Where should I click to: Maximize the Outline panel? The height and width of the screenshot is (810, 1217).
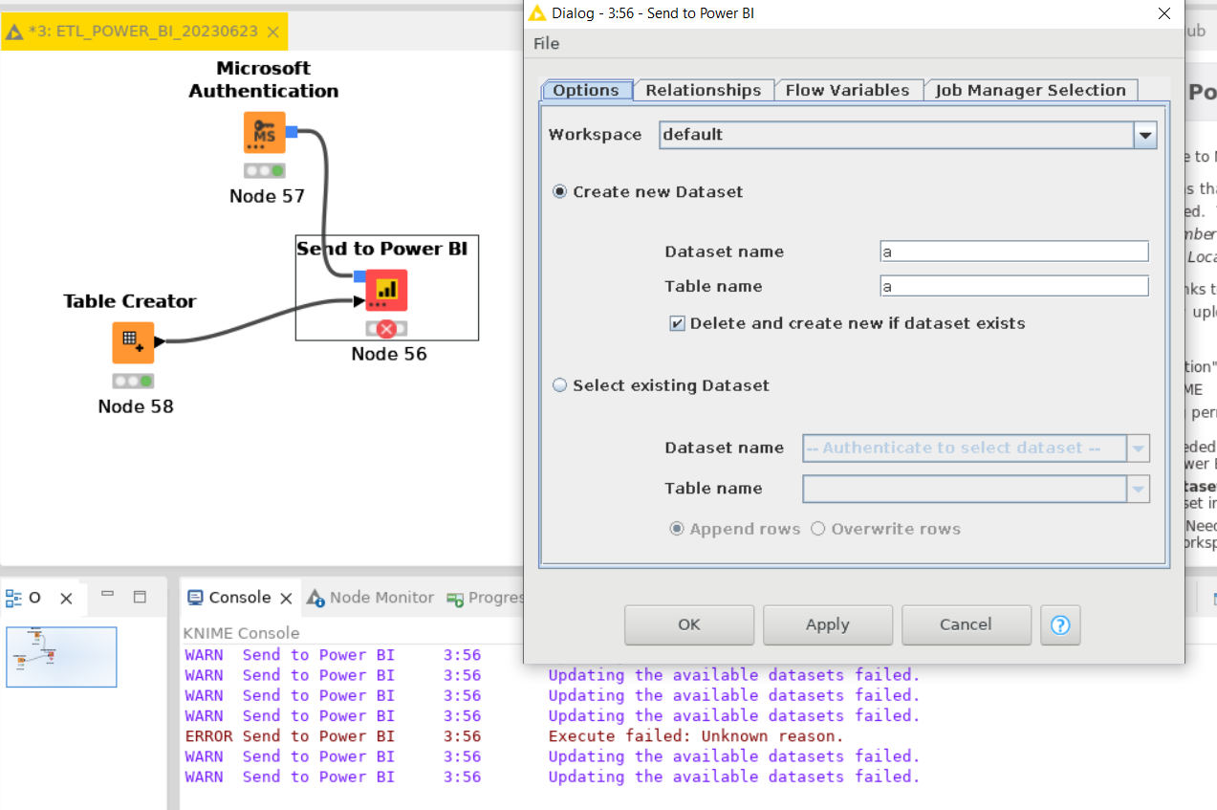pos(140,596)
